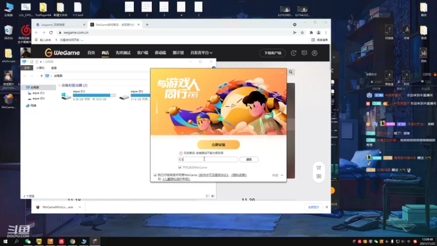Go back in Chrome browser
This screenshot has height=246, width=437.
pyautogui.click(x=37, y=33)
